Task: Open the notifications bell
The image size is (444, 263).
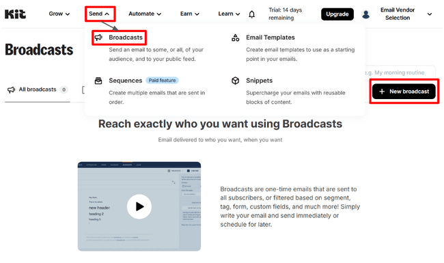Action: (x=251, y=14)
